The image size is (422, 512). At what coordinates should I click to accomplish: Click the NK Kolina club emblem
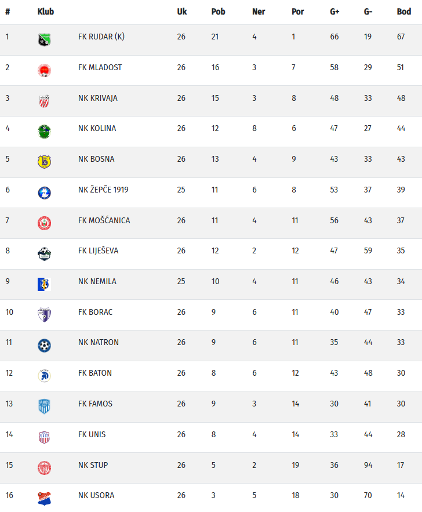click(44, 132)
